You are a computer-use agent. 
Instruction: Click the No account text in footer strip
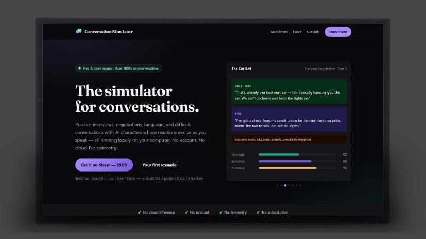tap(199, 212)
